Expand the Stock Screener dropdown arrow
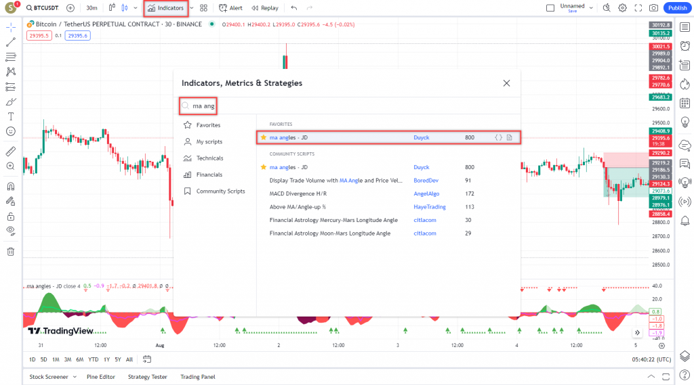 tap(75, 377)
